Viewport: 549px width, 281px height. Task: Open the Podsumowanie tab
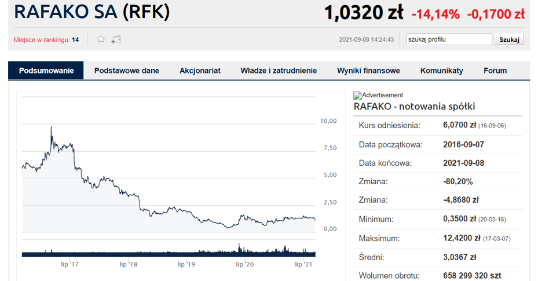click(x=46, y=71)
